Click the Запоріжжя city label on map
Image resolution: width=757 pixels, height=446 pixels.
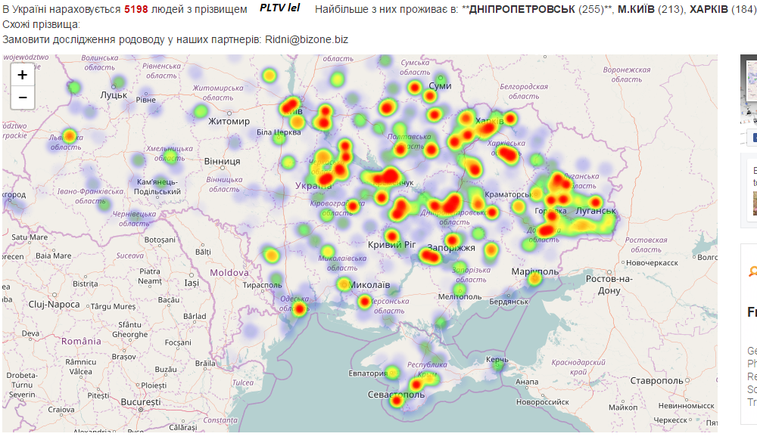tap(451, 247)
